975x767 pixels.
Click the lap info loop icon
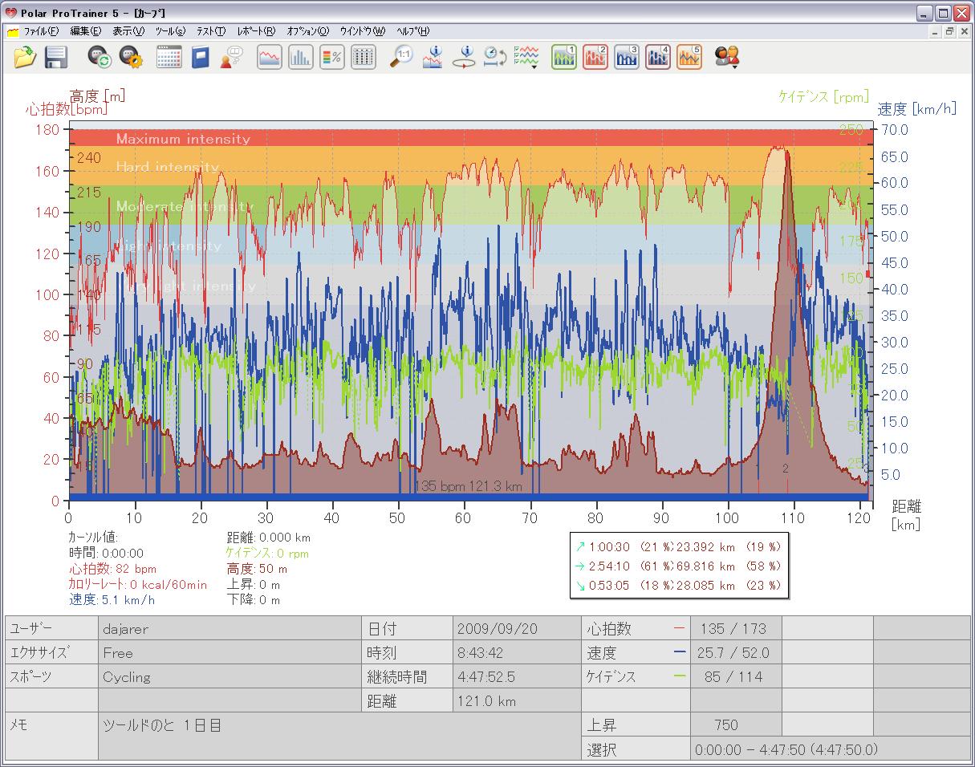click(x=464, y=57)
